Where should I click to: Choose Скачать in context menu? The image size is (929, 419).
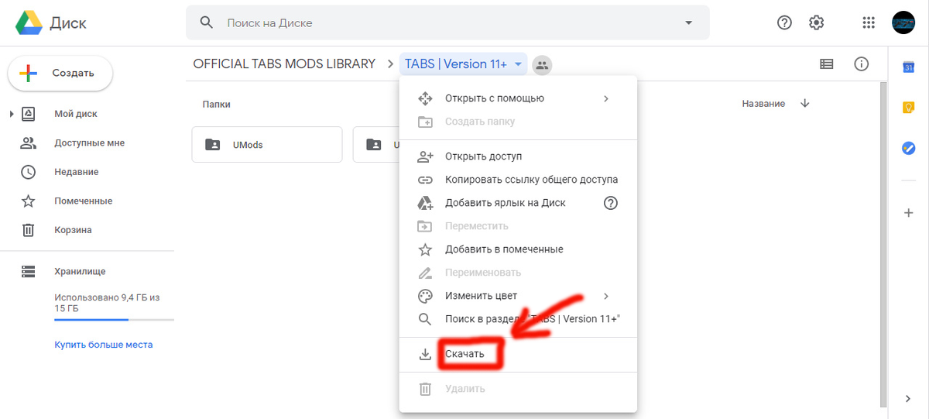coord(518,354)
